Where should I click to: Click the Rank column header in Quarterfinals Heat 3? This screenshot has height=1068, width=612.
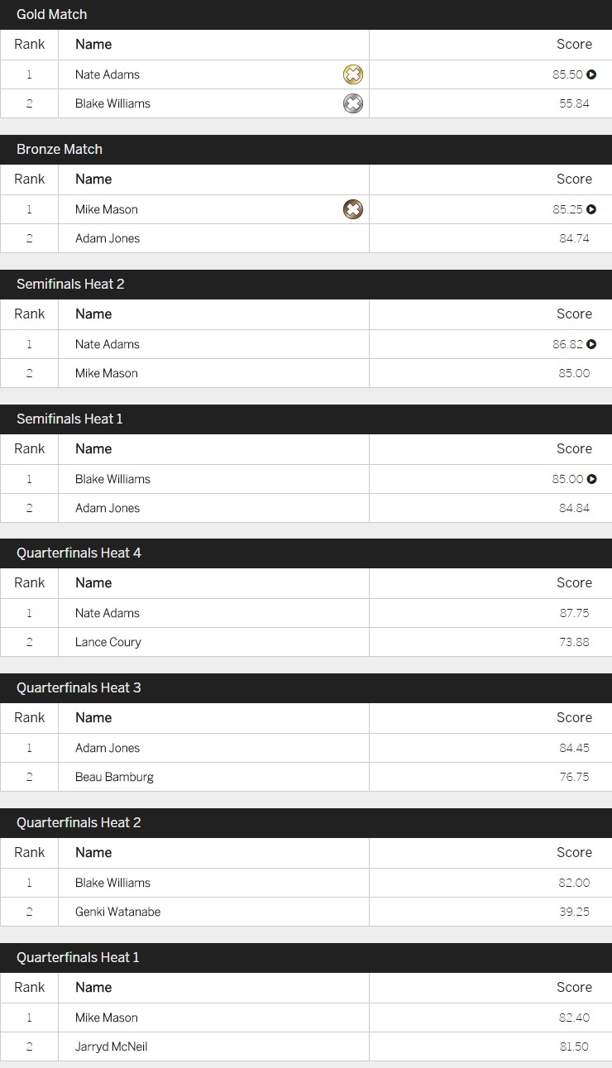tap(30, 717)
